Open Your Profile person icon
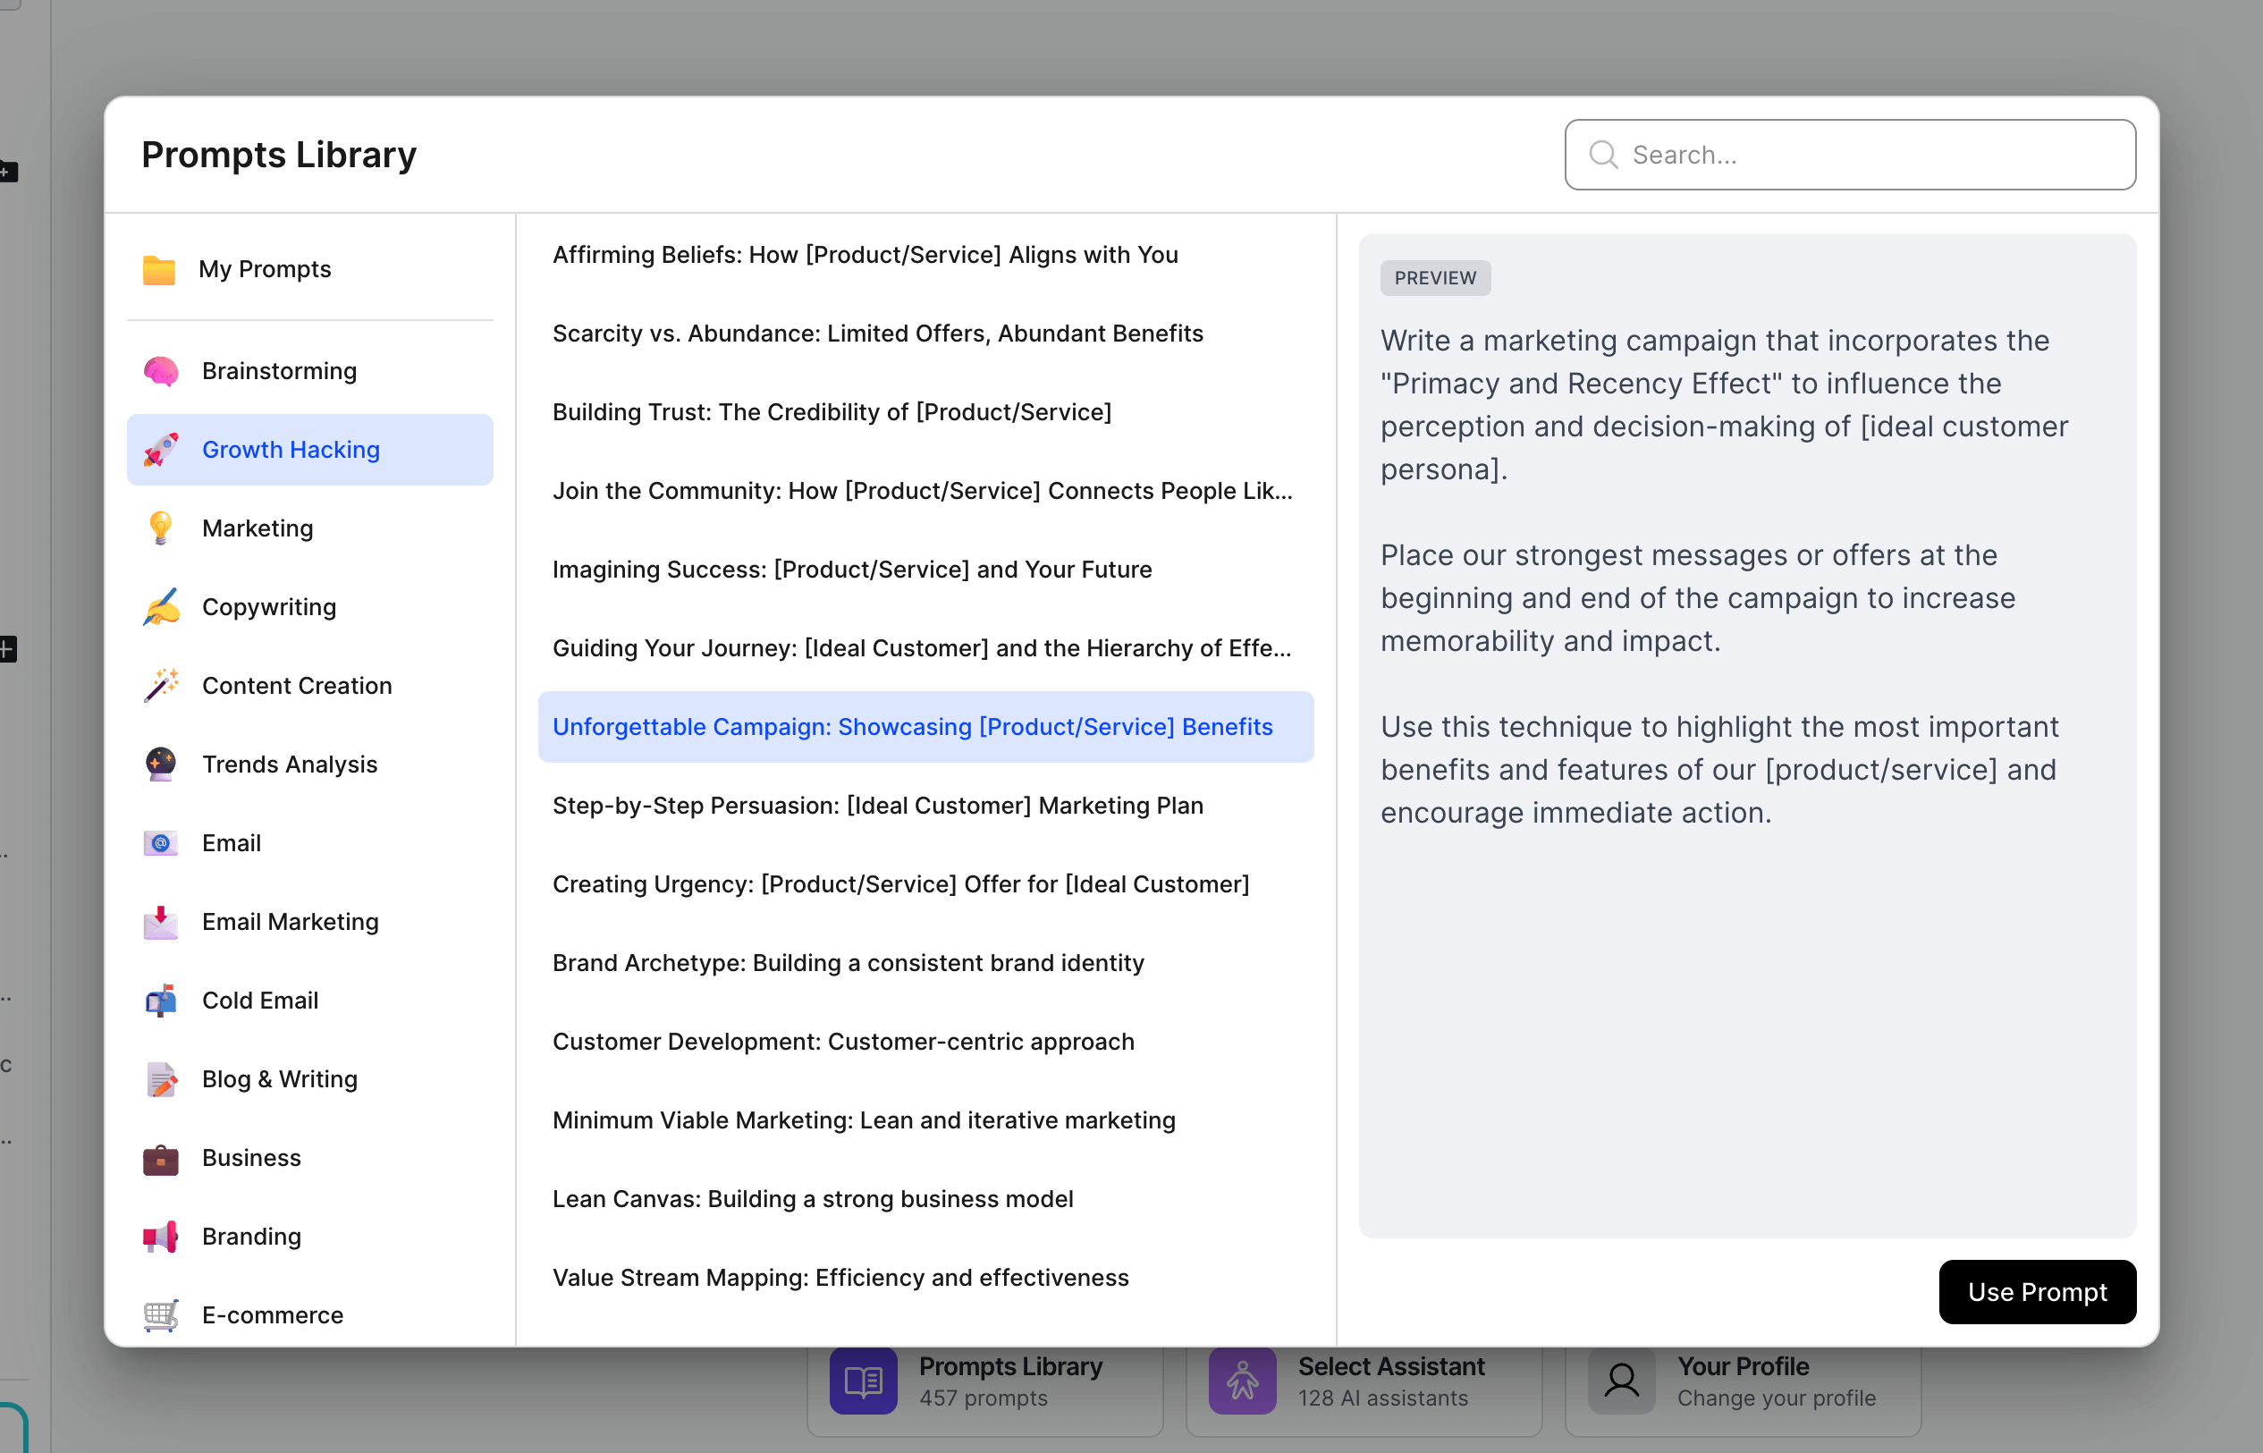Image resolution: width=2263 pixels, height=1453 pixels. point(1621,1380)
